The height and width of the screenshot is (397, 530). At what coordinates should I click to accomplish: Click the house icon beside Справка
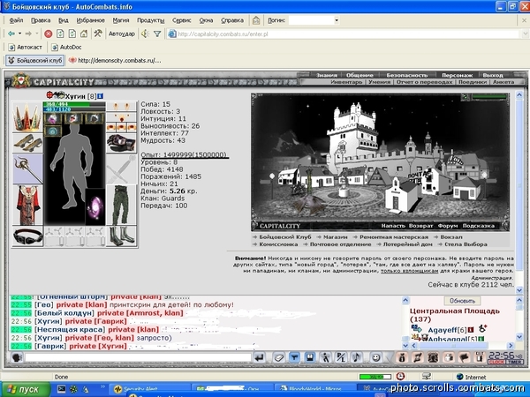(256, 20)
